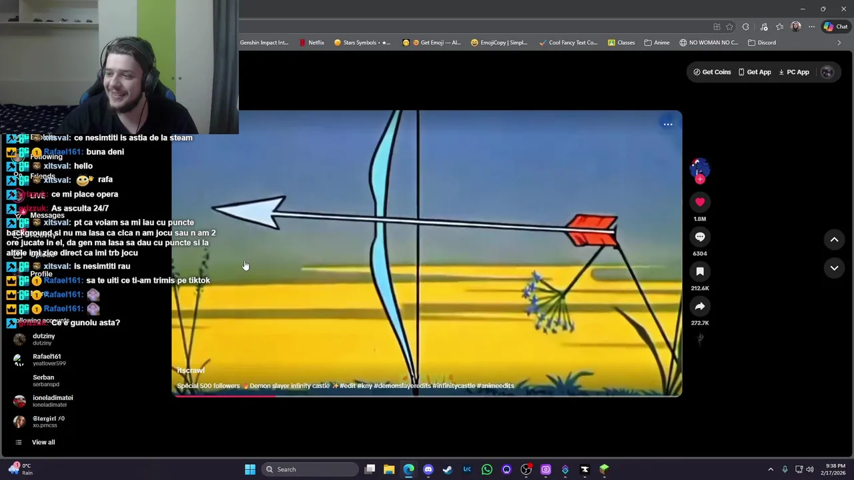854x480 pixels.
Task: Open volume control in system tray
Action: tap(810, 469)
